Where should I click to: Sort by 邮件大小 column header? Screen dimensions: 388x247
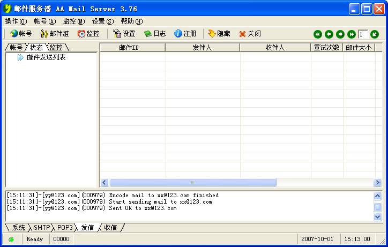click(359, 48)
